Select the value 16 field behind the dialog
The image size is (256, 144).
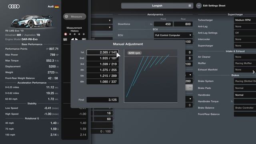click(x=103, y=113)
